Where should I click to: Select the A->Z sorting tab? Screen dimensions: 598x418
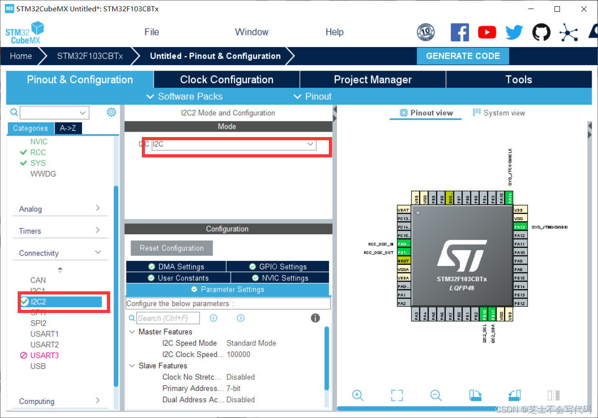click(68, 128)
